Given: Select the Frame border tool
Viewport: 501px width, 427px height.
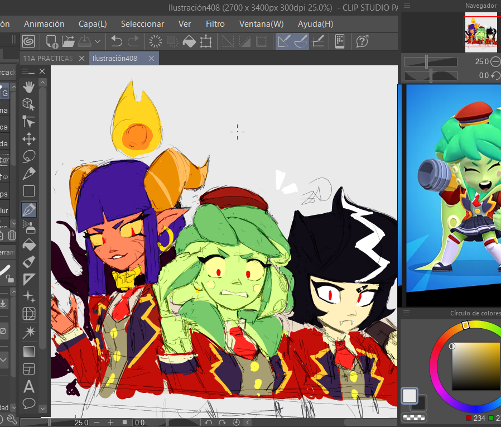Looking at the screenshot, I should tap(29, 369).
